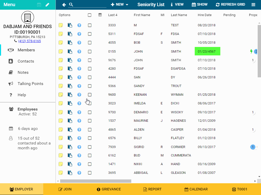This screenshot has width=261, height=195.
Task: Open the VIEW options menu
Action: (x=177, y=5)
